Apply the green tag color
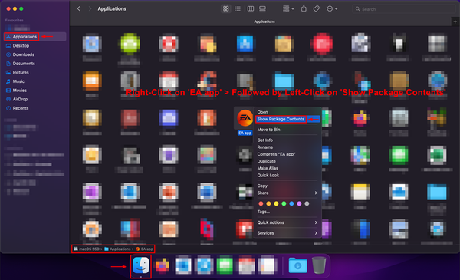The height and width of the screenshot is (280, 460). pyautogui.click(x=284, y=204)
